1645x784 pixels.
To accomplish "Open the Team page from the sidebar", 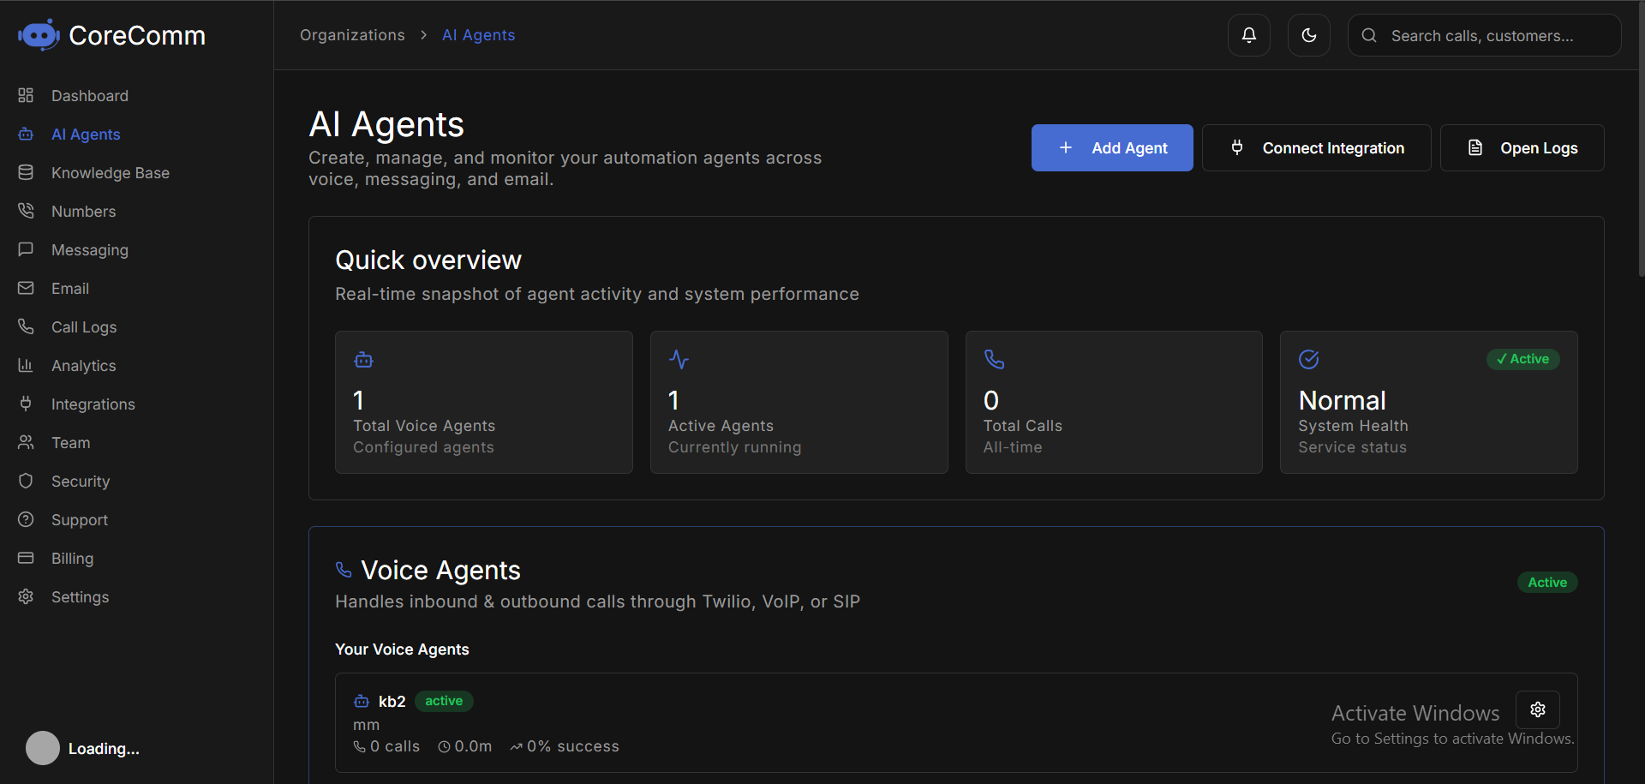I will [x=70, y=442].
